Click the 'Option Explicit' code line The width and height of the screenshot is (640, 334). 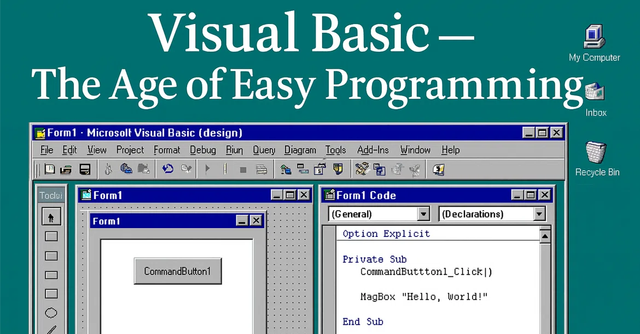click(x=386, y=234)
